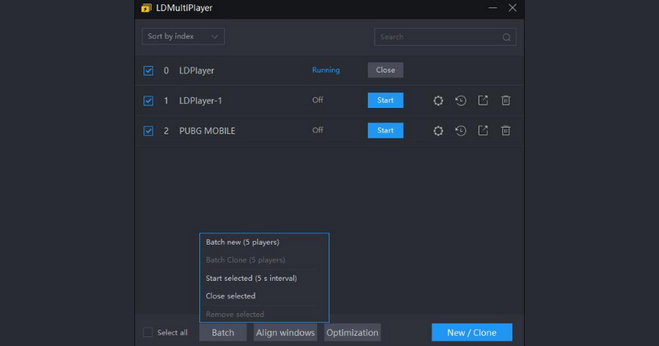The image size is (659, 346).
Task: Choose Start selected (5 s interval)
Action: [x=251, y=278]
